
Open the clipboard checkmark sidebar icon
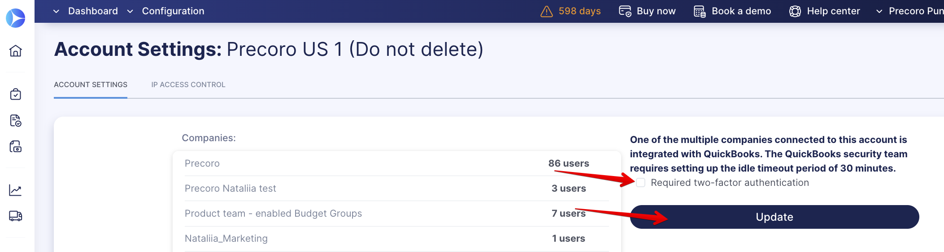[16, 94]
